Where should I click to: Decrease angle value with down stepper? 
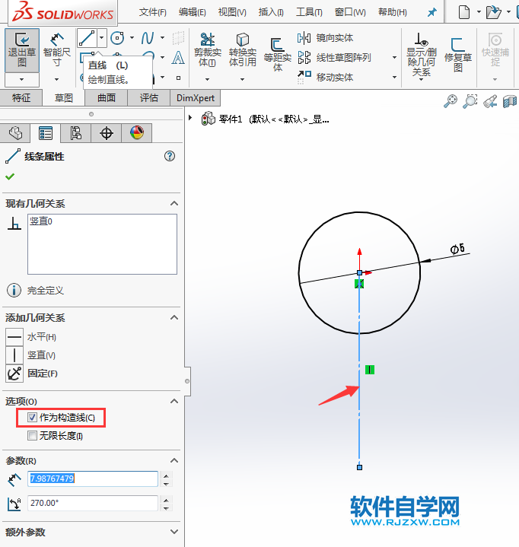coord(166,508)
